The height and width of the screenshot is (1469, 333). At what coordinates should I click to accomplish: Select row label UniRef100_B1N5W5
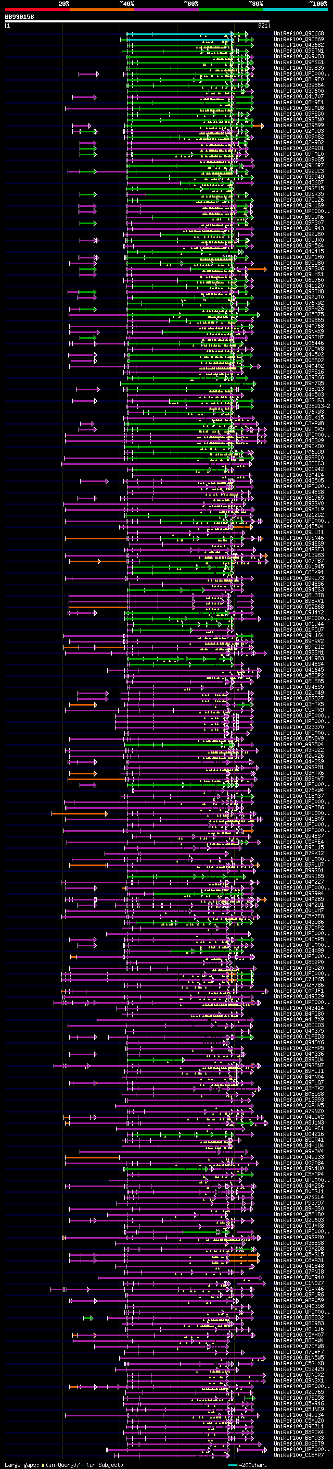coord(299,1357)
